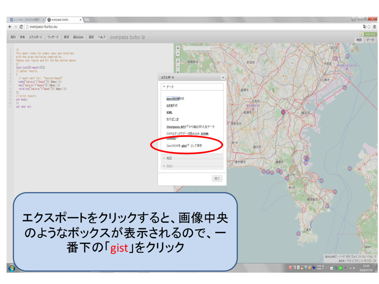The image size is (379, 284).
Task: Expand the クエリ section
Action: 170,166
